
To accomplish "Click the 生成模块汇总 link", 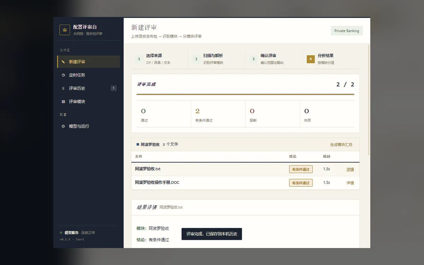I will [x=341, y=145].
